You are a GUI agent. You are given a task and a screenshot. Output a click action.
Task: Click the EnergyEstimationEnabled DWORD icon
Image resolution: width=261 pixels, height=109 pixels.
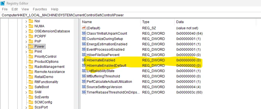tap(84, 44)
